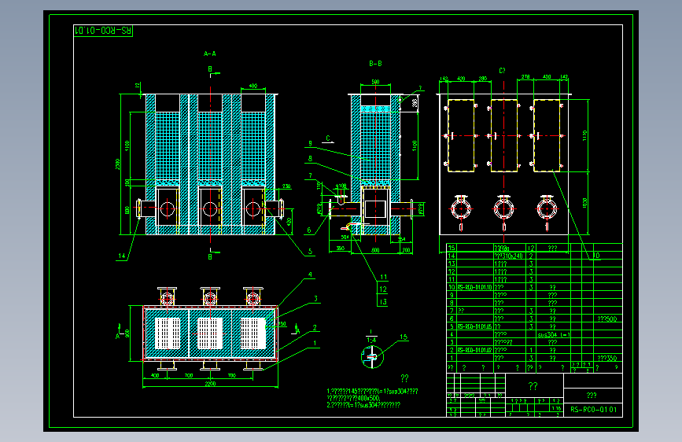Select the 1130 vertical dimension in C view
This screenshot has width=682, height=442.
(x=584, y=135)
